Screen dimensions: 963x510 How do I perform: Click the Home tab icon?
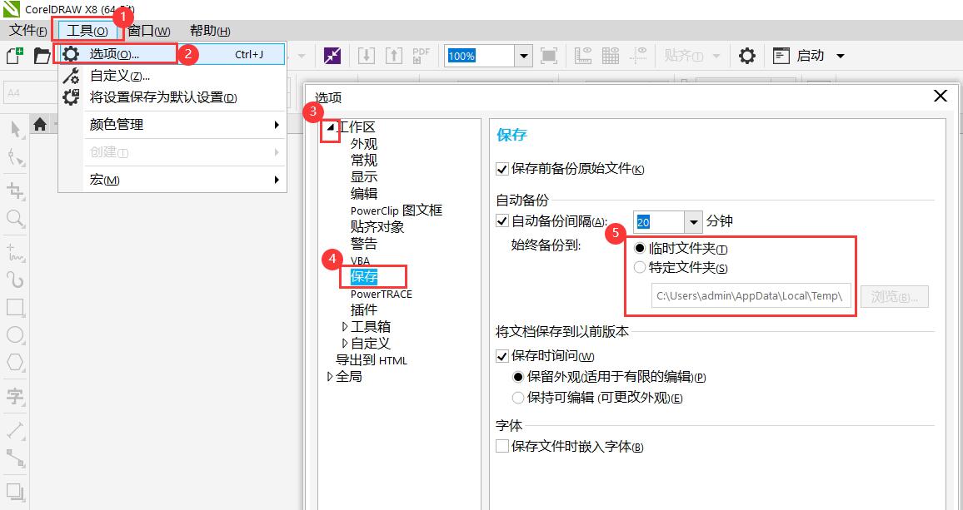coord(39,125)
